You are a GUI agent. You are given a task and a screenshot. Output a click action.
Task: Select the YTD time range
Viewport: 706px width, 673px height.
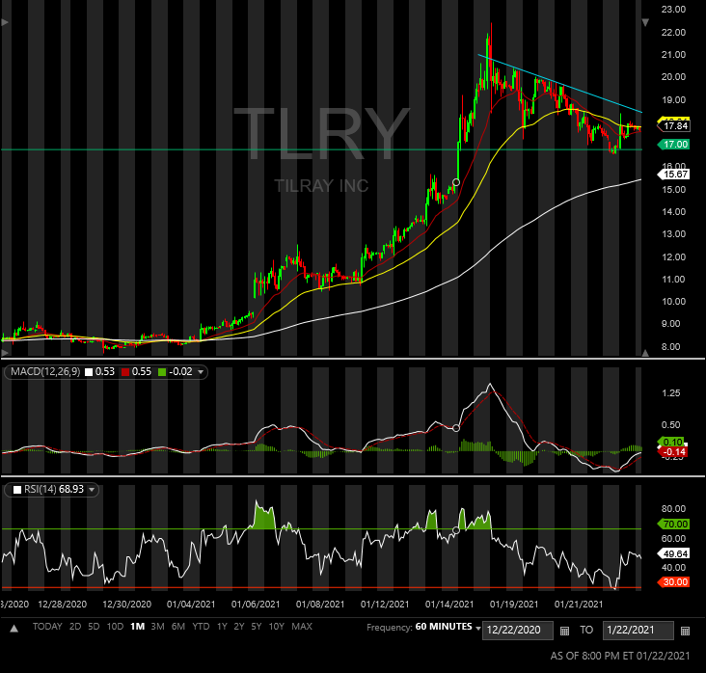[x=201, y=627]
